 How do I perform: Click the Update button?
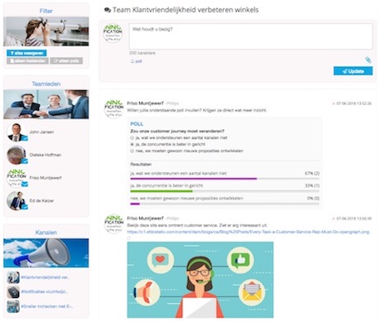(353, 71)
